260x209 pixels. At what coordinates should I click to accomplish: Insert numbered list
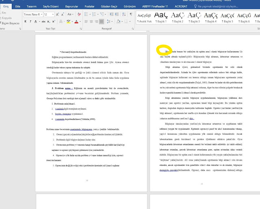(94, 14)
